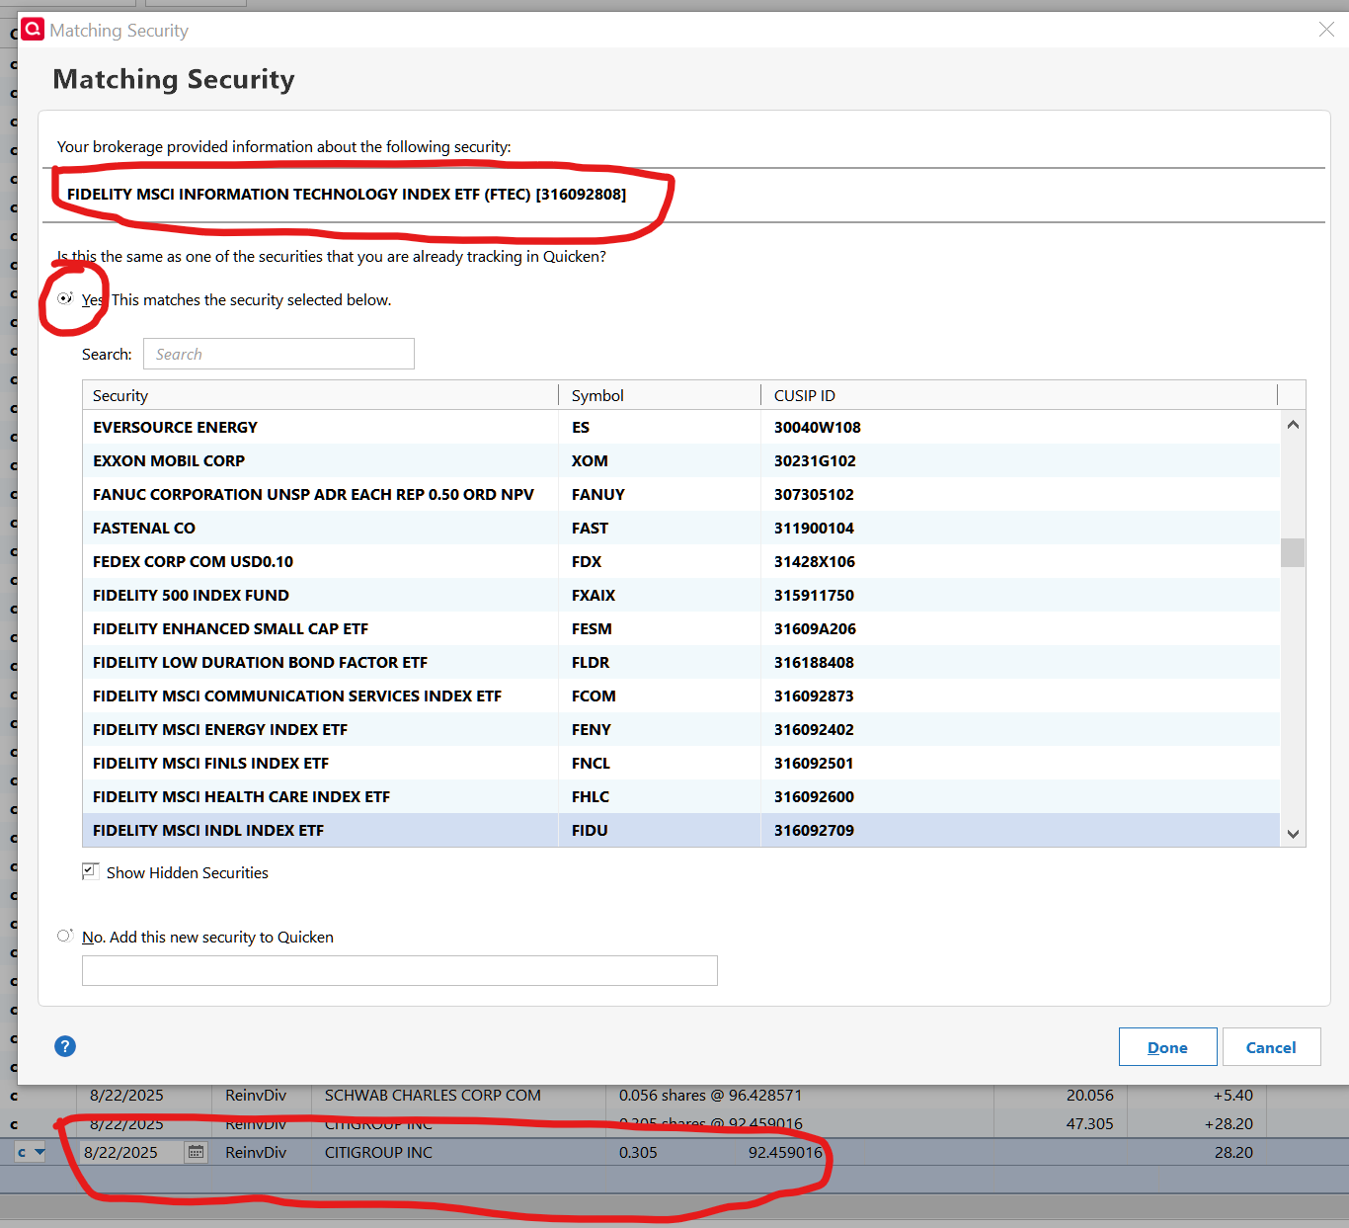
Task: Select FIDELITY 500 INDEX FUND row
Action: coord(681,595)
